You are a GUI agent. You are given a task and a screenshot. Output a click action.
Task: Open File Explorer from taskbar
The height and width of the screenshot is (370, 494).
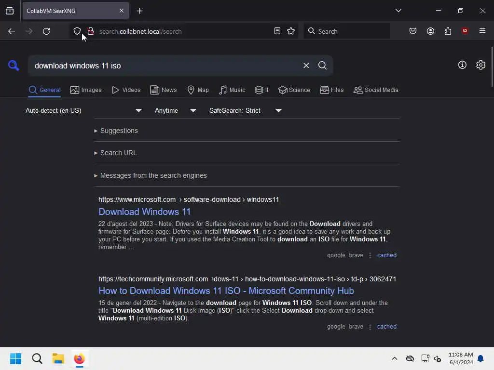[58, 358]
